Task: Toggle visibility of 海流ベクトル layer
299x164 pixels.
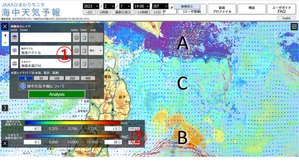Action: pos(14,51)
